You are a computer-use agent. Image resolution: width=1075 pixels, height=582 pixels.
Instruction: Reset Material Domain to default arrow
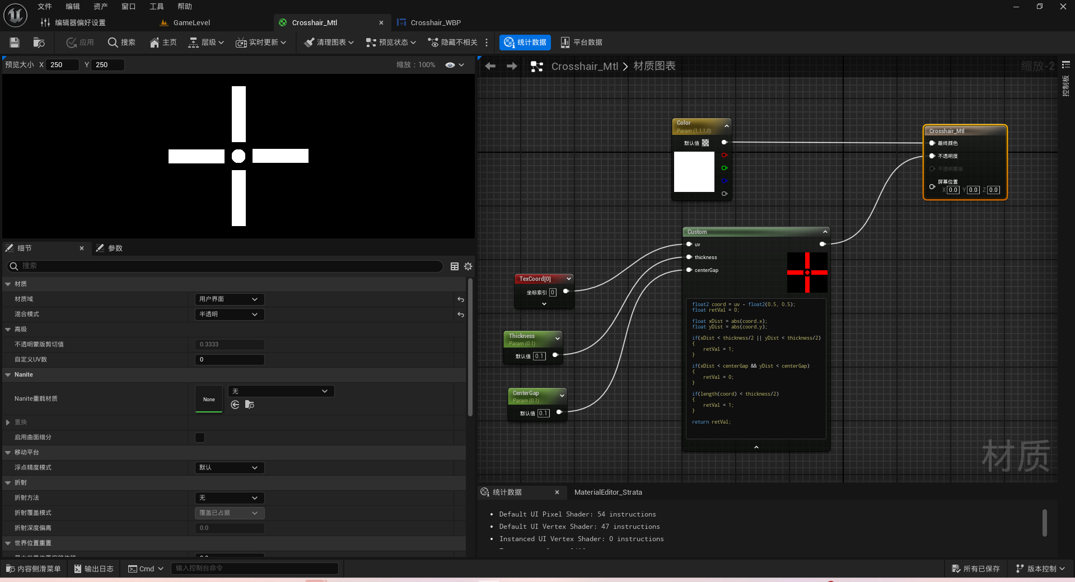click(461, 299)
